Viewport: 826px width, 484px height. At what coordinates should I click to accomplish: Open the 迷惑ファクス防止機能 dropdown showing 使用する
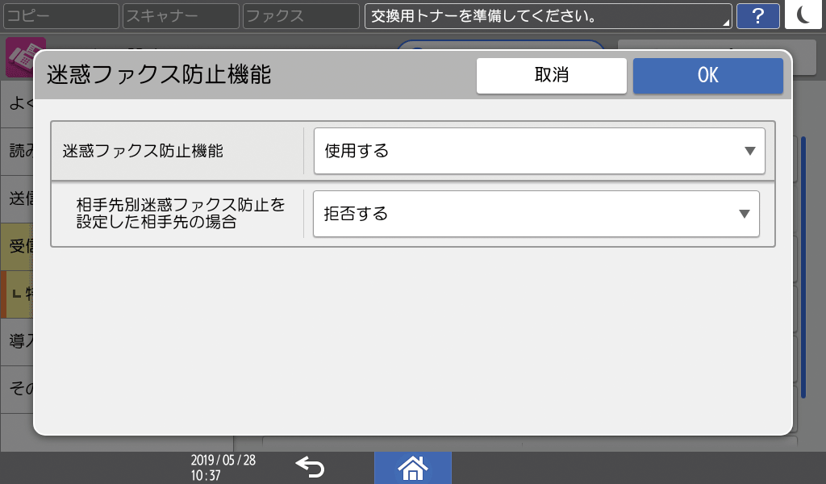pos(538,150)
